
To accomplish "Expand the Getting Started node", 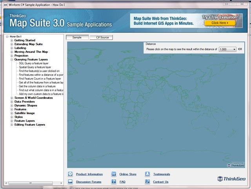I will 12,40.
